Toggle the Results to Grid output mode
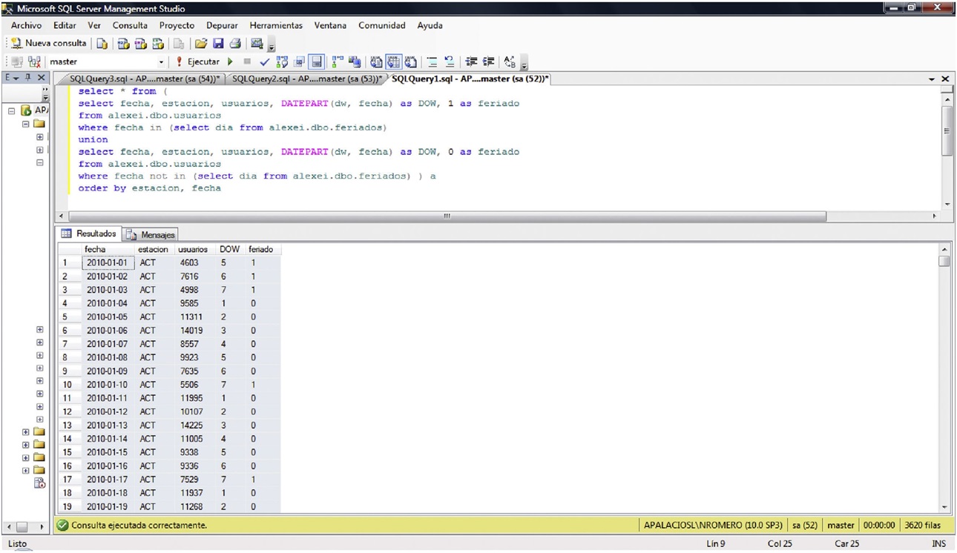Viewport: 957px width, 553px height. coord(393,62)
